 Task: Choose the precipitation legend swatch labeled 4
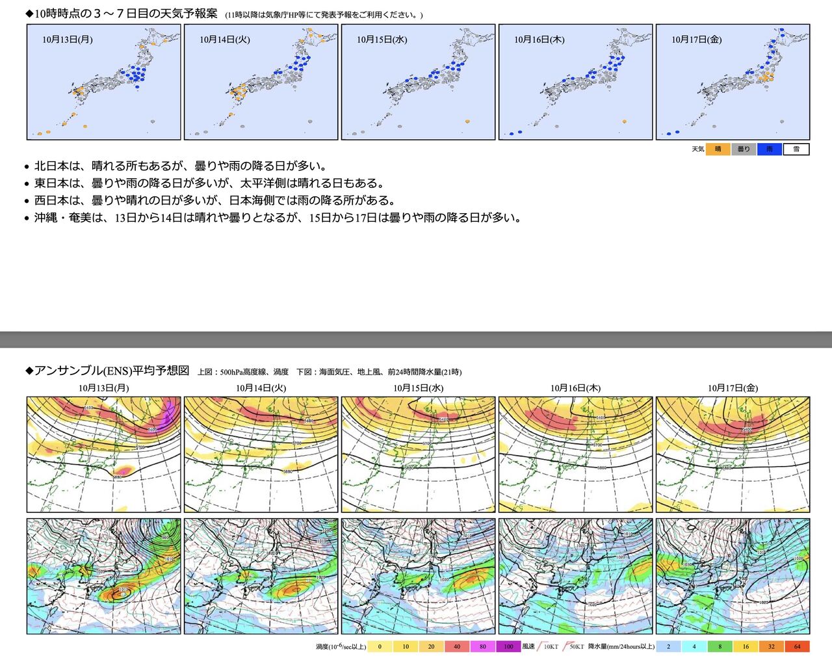(x=694, y=646)
